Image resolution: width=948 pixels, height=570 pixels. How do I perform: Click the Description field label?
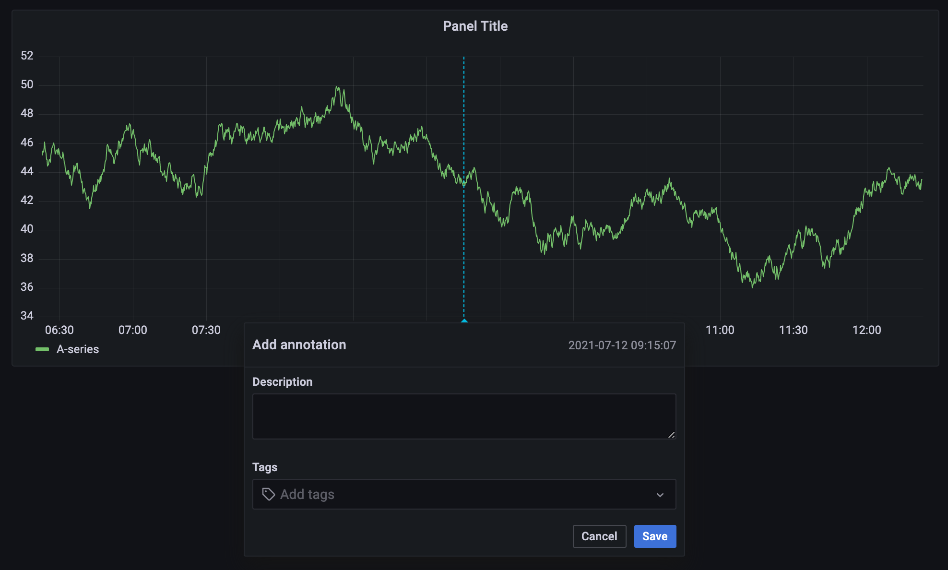[x=282, y=382]
